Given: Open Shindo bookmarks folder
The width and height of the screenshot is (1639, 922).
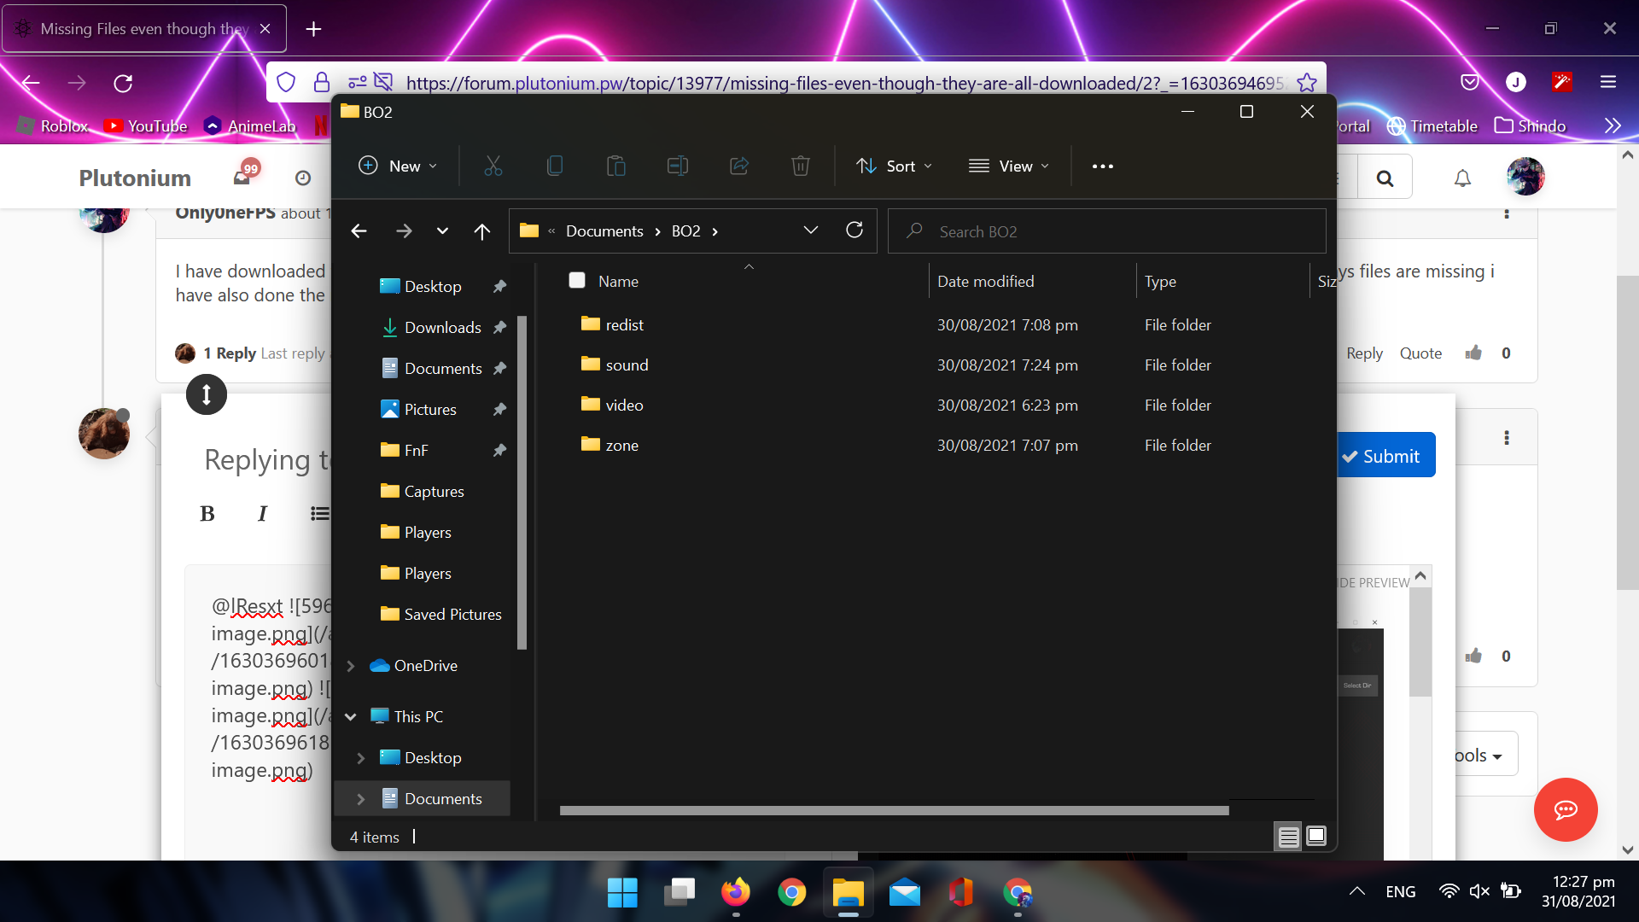Looking at the screenshot, I should [1531, 125].
